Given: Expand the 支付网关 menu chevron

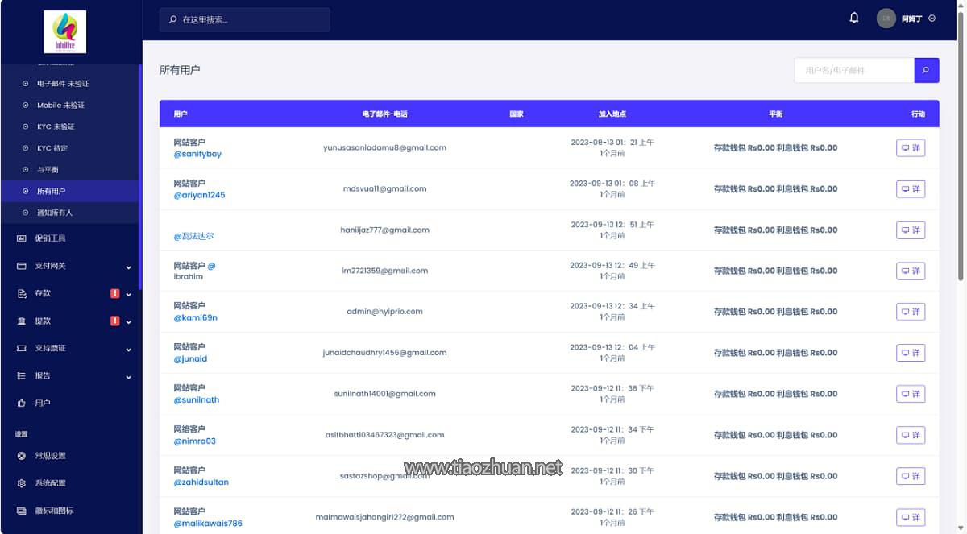Looking at the screenshot, I should 128,267.
